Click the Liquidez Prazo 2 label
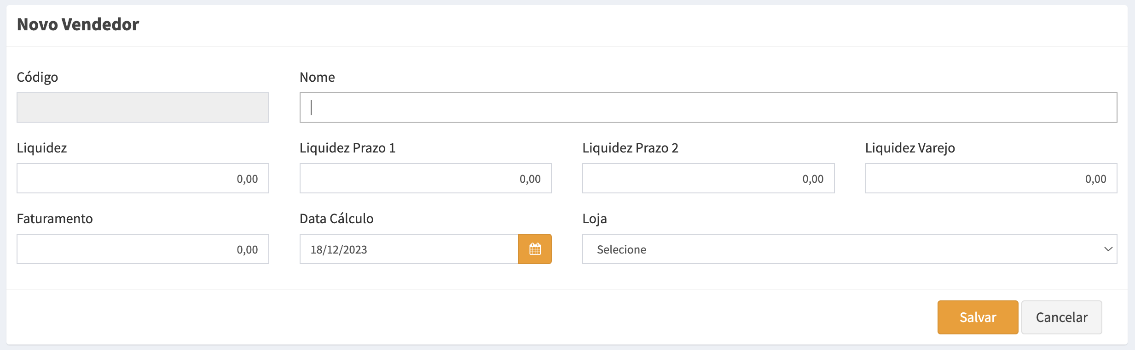Image resolution: width=1135 pixels, height=350 pixels. pos(630,148)
